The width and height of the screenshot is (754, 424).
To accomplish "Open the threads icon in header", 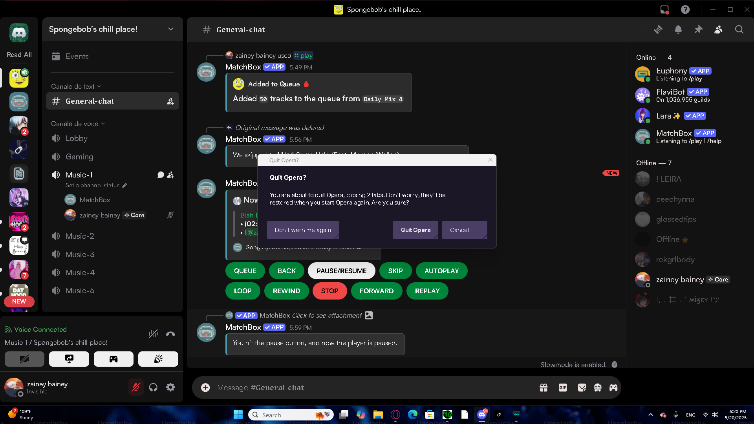I will [x=658, y=29].
